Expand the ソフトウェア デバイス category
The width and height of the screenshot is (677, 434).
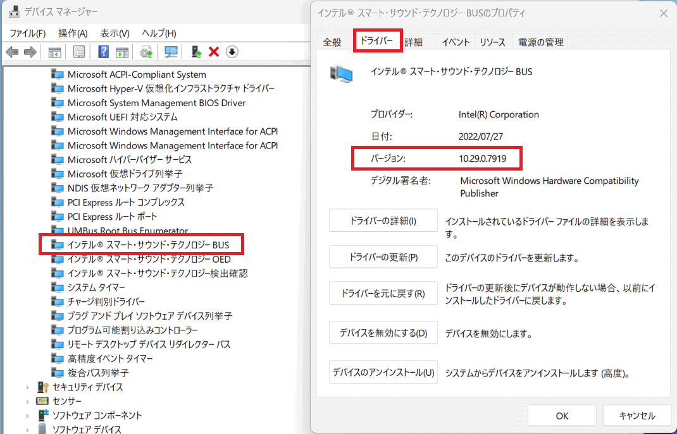tap(27, 430)
